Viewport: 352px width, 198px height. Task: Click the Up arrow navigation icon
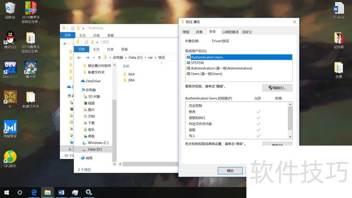(x=99, y=57)
